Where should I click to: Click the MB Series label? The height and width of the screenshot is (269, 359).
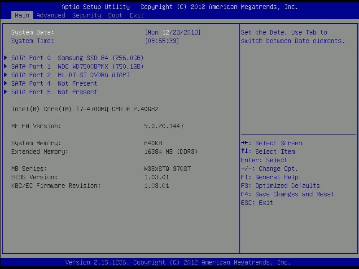[x=29, y=169]
